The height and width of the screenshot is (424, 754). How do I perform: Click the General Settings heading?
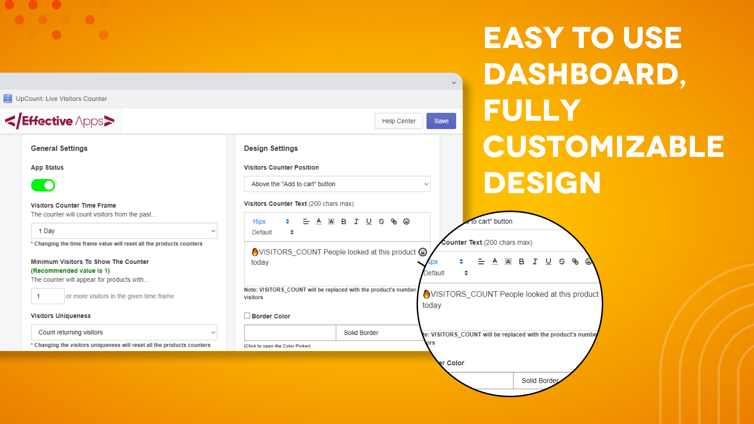(59, 148)
